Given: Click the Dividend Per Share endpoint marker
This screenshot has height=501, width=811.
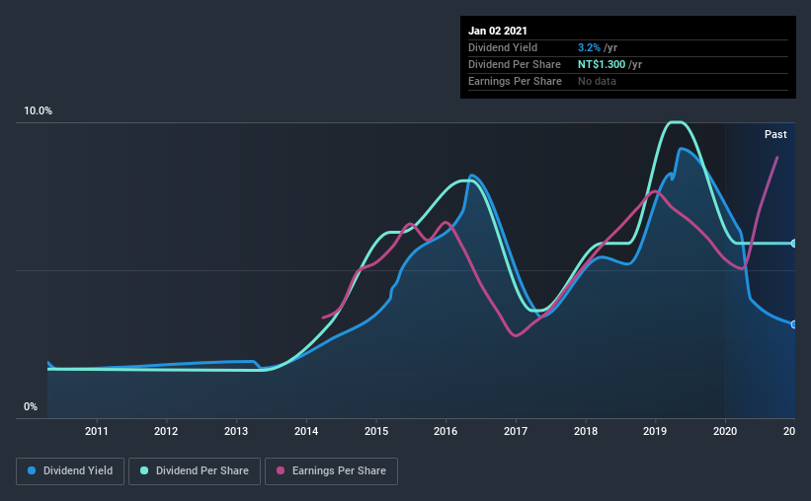Looking at the screenshot, I should 793,244.
